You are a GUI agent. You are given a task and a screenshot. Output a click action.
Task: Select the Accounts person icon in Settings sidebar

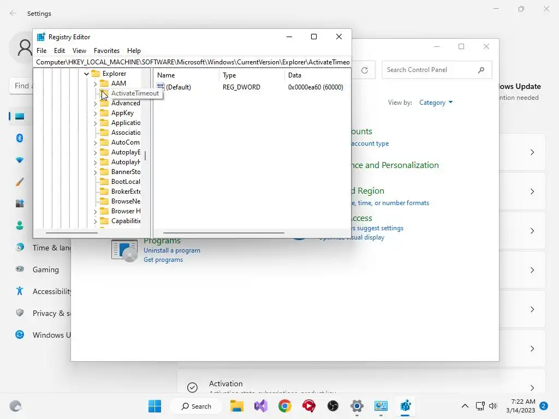(x=20, y=225)
